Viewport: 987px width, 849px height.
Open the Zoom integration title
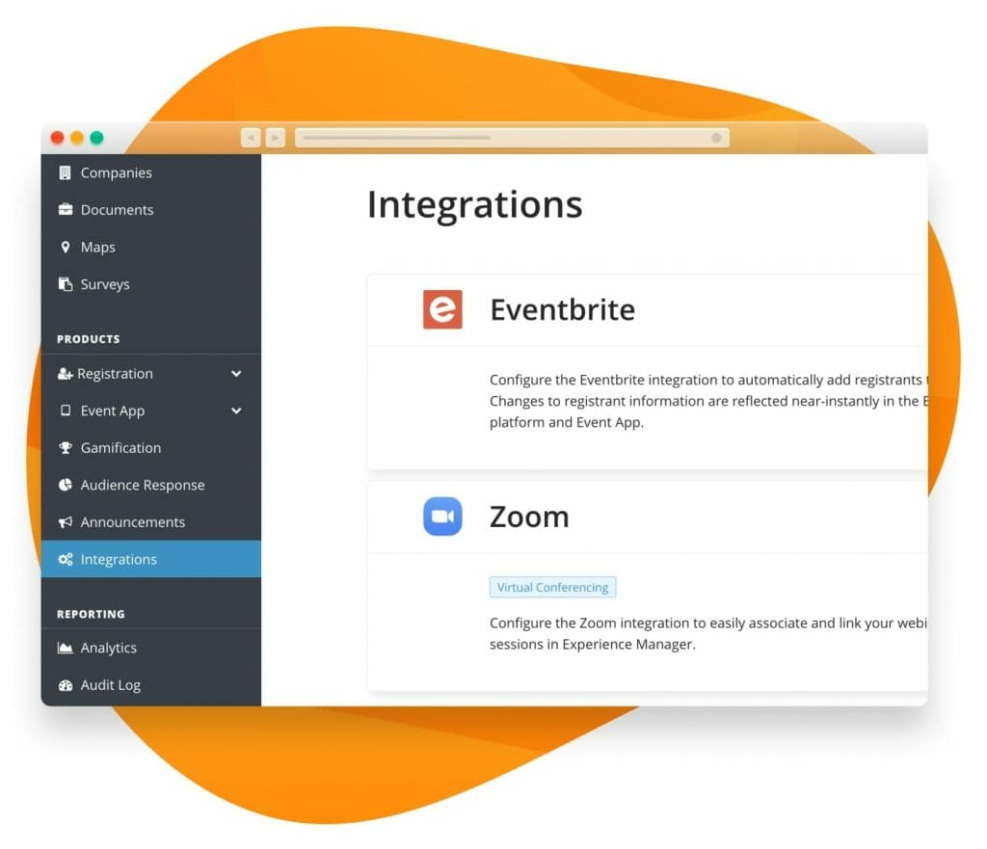pyautogui.click(x=529, y=517)
